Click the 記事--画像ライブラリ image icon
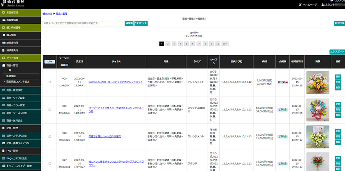The width and height of the screenshot is (345, 171). [3, 143]
